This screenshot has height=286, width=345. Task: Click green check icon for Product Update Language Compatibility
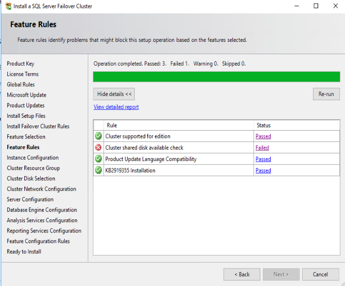98,159
